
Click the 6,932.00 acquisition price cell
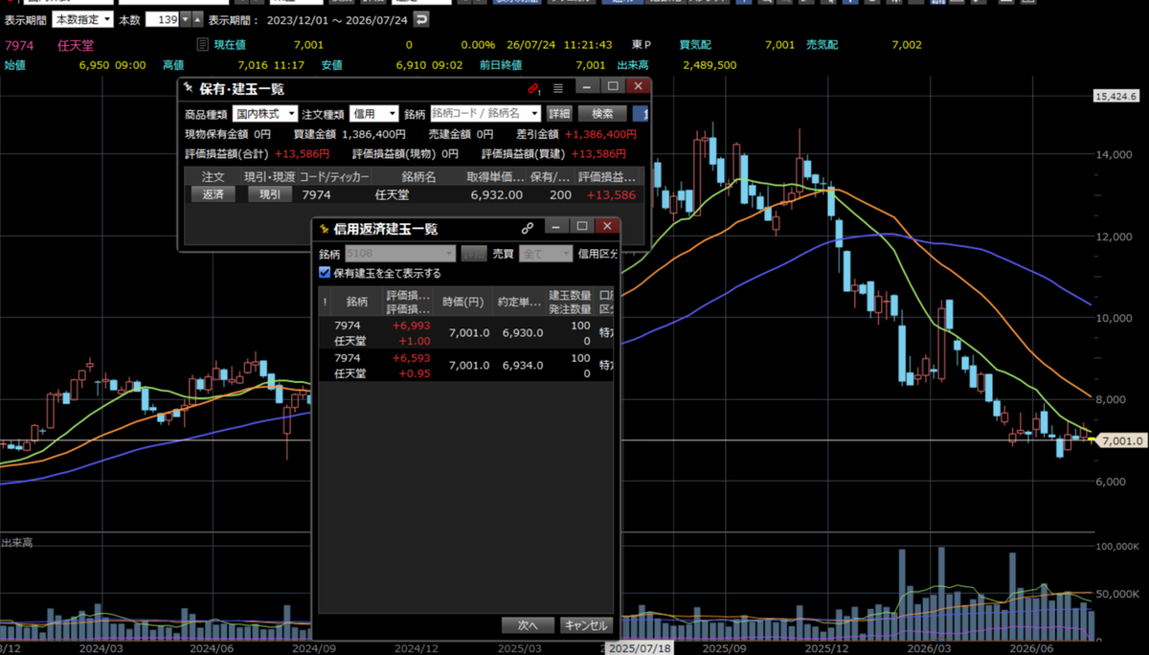(496, 194)
